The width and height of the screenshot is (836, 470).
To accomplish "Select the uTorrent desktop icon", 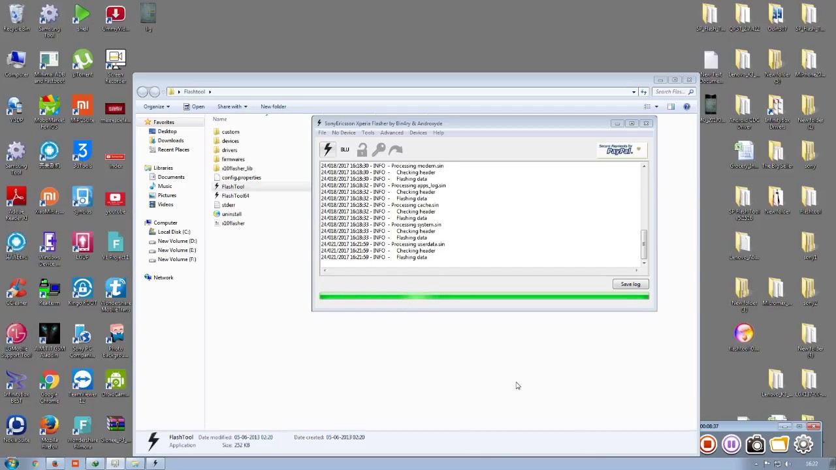I will click(x=82, y=64).
